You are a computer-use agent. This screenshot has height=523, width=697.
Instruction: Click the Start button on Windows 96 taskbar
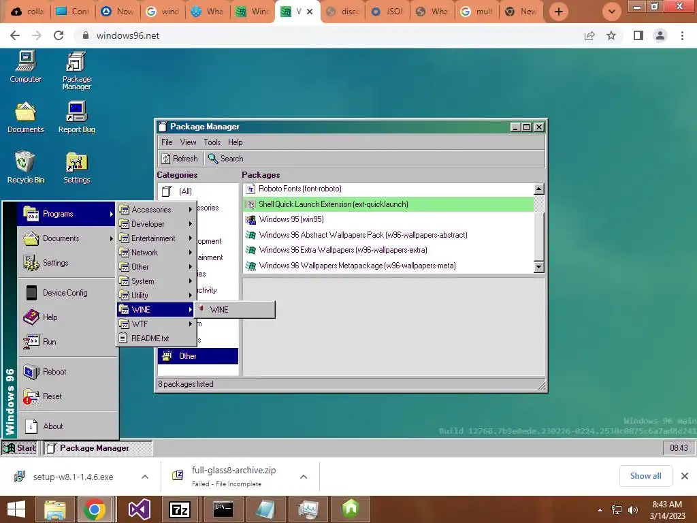point(20,448)
